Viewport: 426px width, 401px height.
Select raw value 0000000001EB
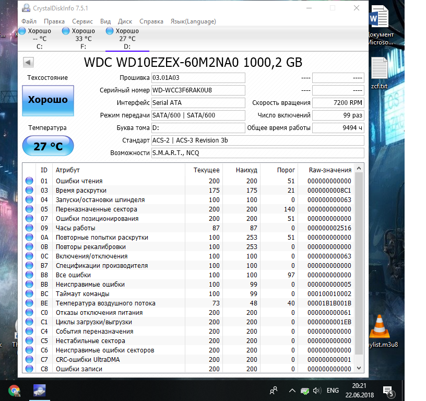(x=329, y=322)
